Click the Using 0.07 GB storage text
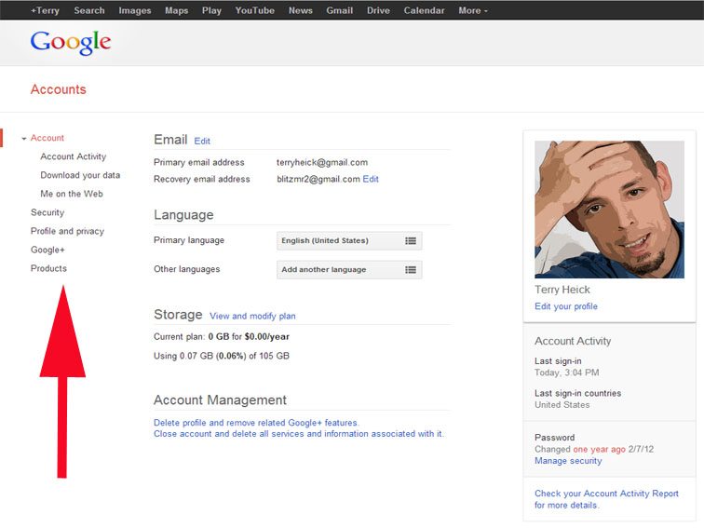Viewport: 704px width, 528px height. (x=222, y=356)
